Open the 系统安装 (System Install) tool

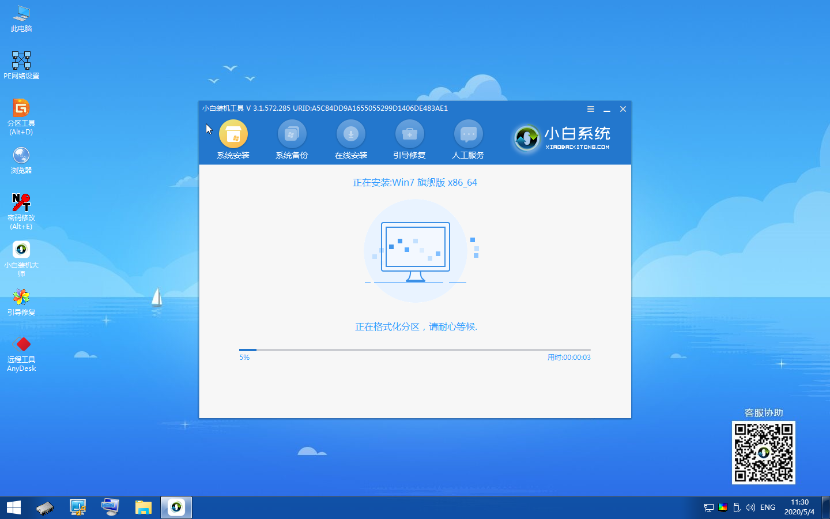[x=233, y=138]
